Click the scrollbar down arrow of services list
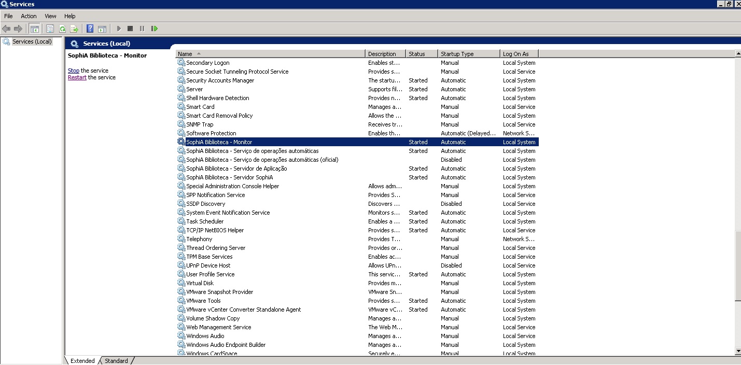Image resolution: width=741 pixels, height=365 pixels. point(738,352)
